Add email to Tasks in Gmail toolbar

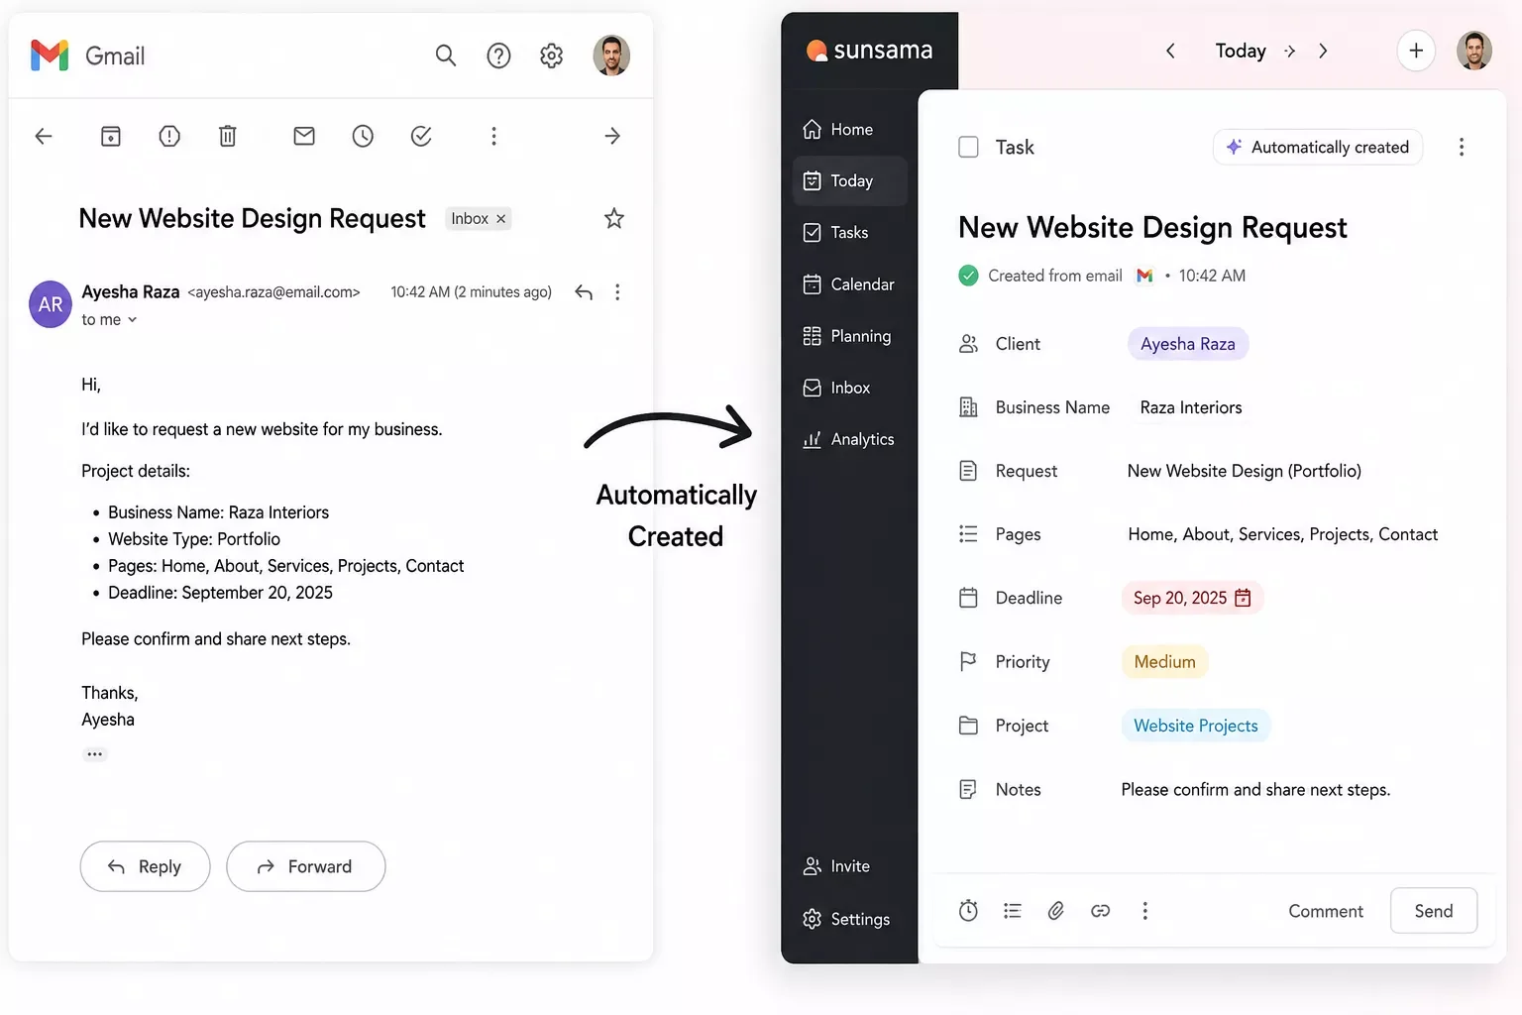click(x=421, y=136)
